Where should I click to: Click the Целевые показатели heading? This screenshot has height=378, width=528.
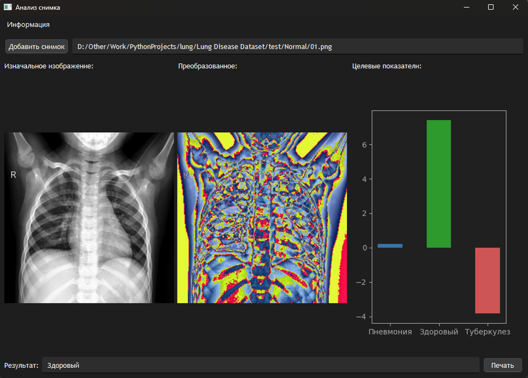(387, 66)
